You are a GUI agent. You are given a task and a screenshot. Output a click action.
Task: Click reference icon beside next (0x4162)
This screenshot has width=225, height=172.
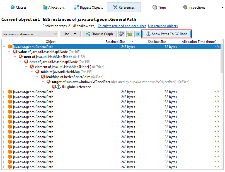pos(21,57)
